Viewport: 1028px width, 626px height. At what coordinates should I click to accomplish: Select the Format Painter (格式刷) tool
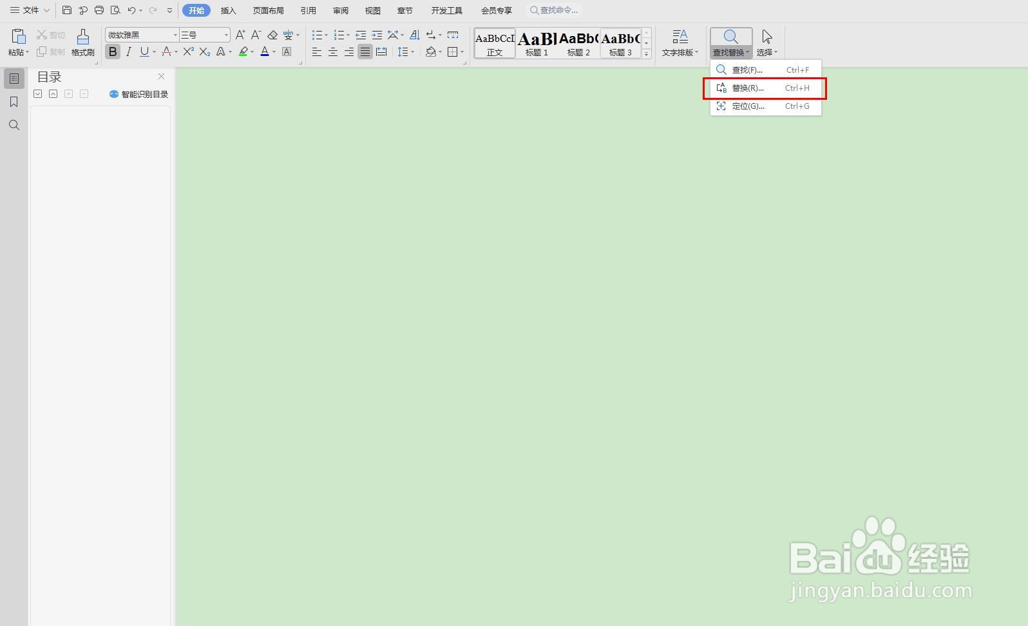point(82,43)
